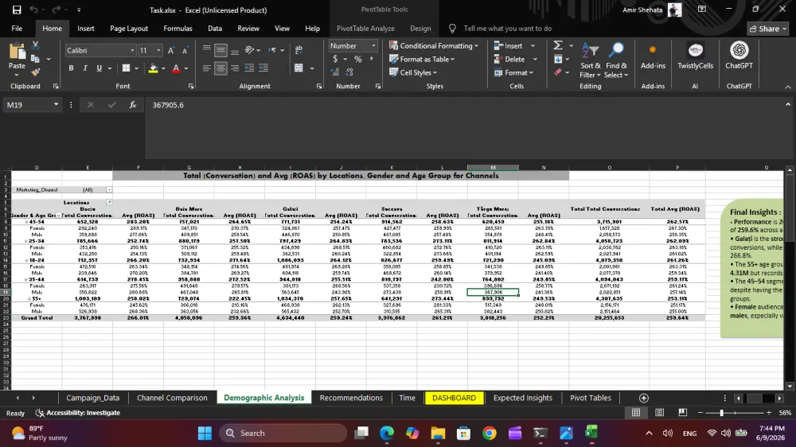Screen dimensions: 796x447
Task: Apply Percent Style format
Action: pyautogui.click(x=358, y=60)
